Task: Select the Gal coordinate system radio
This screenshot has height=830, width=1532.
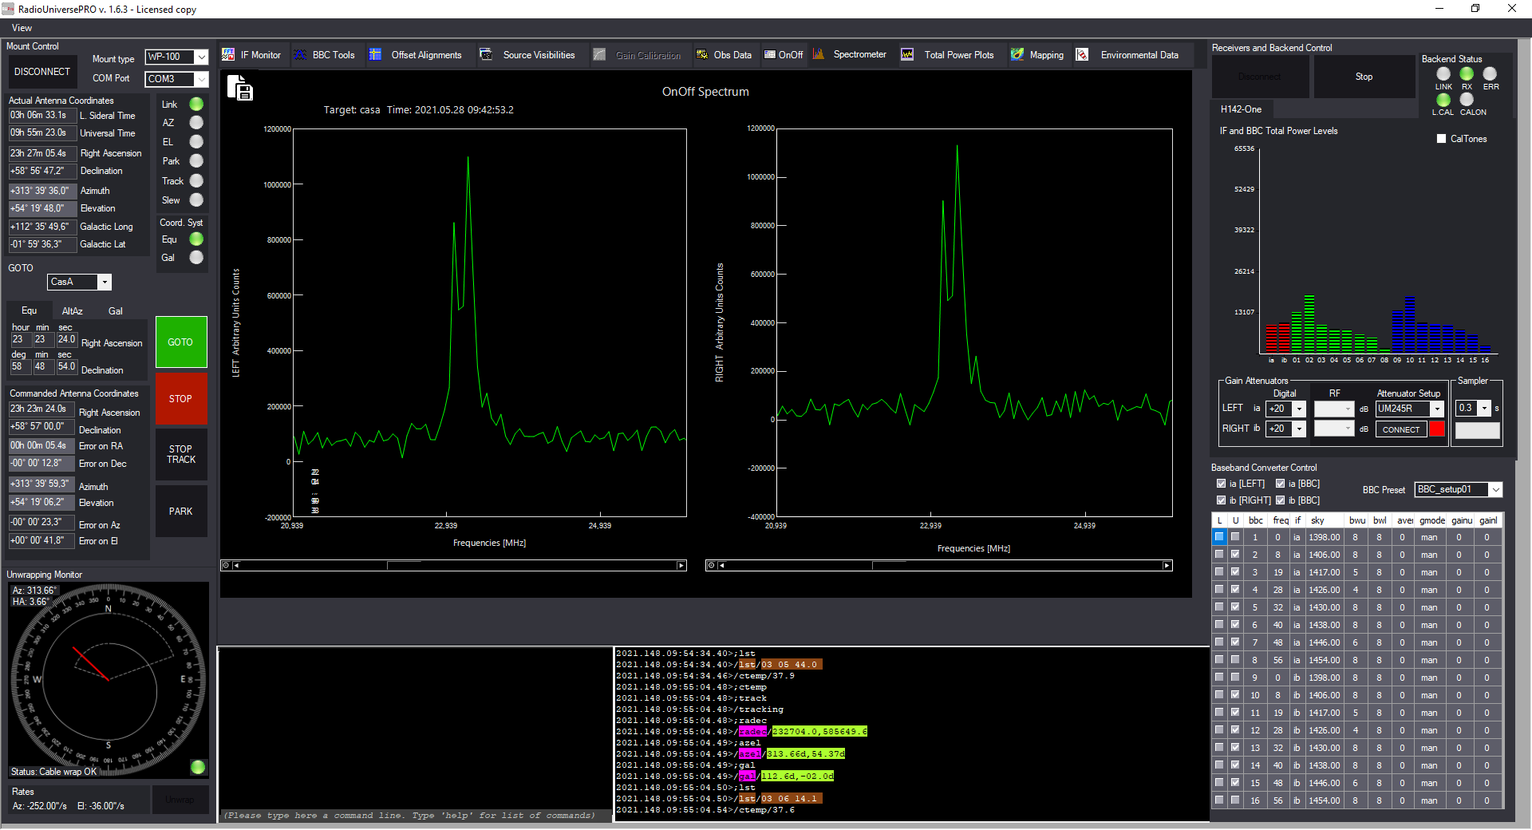Action: (x=196, y=258)
